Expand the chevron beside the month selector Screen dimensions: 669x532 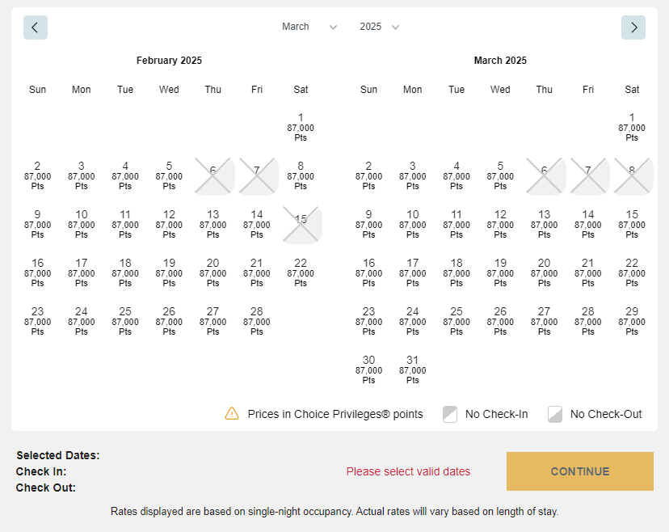coord(333,27)
